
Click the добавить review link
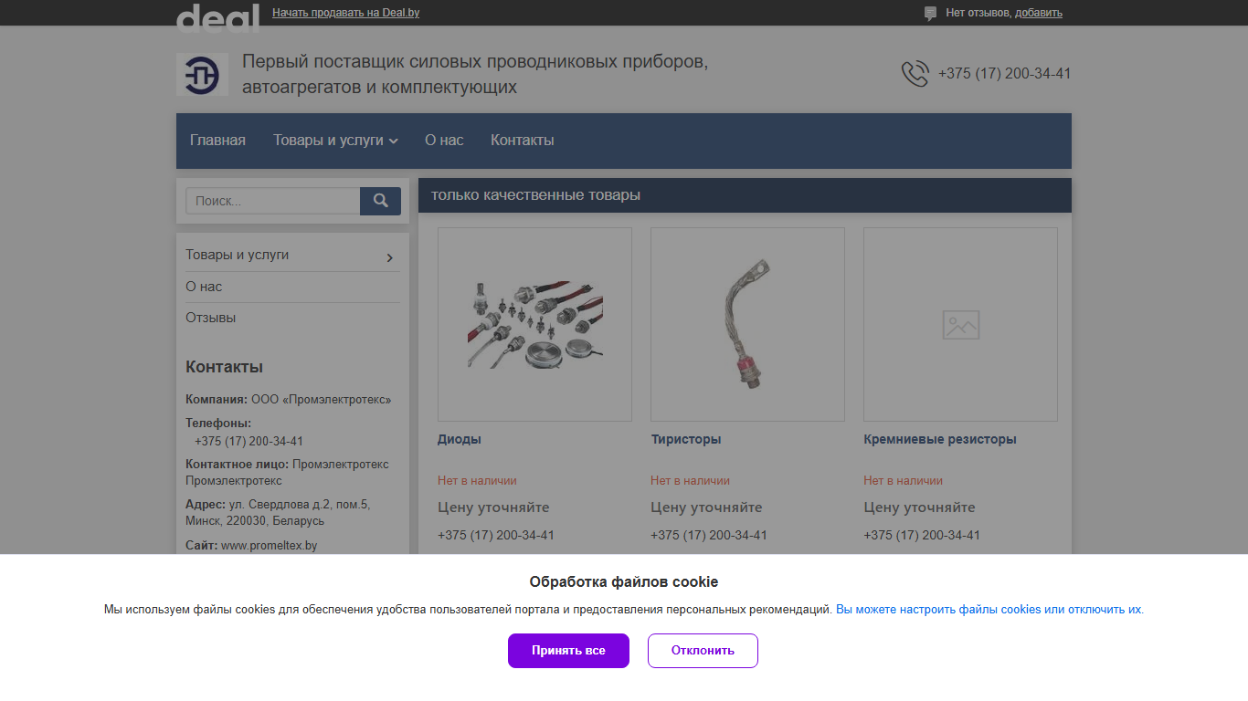pyautogui.click(x=1039, y=13)
